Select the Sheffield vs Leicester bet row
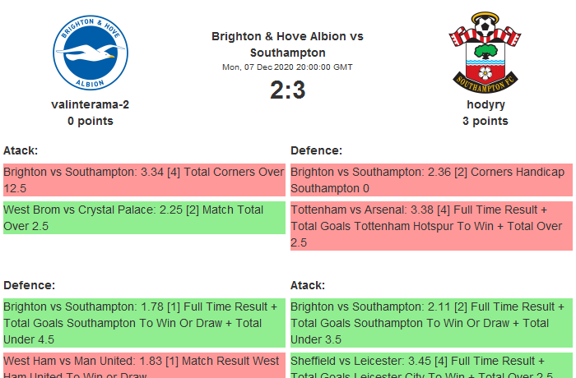 [x=431, y=366]
